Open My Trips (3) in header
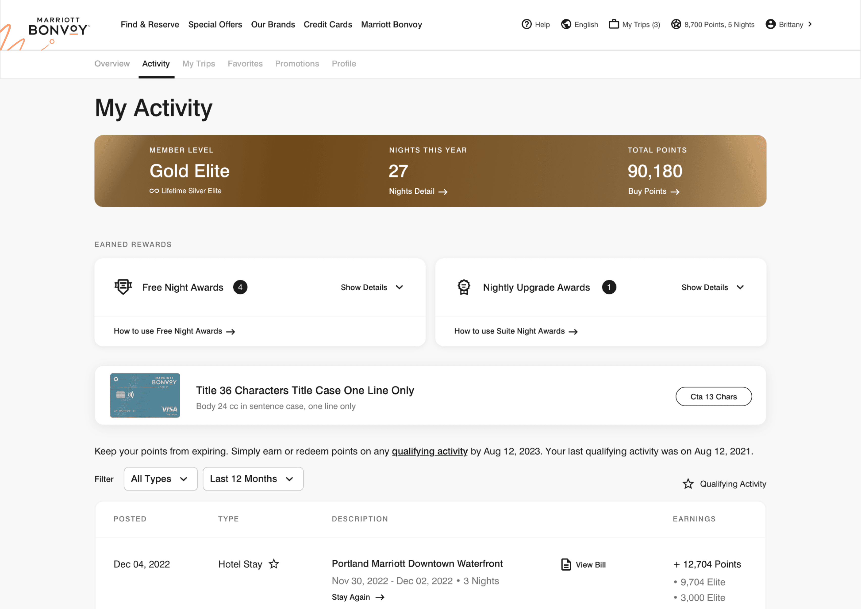This screenshot has width=861, height=609. (634, 24)
